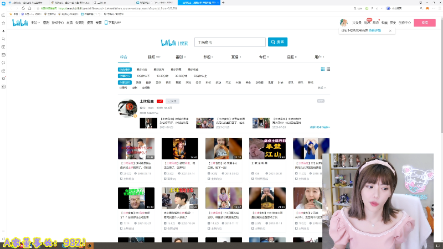Open 创作中心 in the header
The image size is (443, 249).
pos(405,23)
